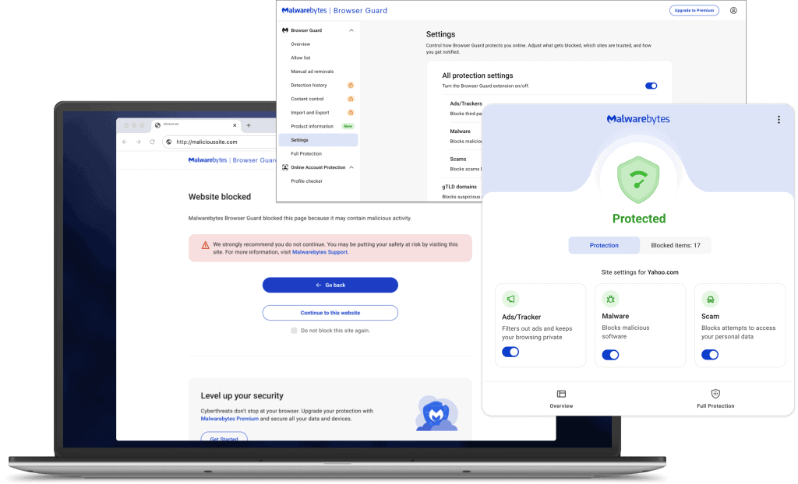Collapse the Online Account Protection section
Screen dimensions: 798x484
click(x=351, y=167)
